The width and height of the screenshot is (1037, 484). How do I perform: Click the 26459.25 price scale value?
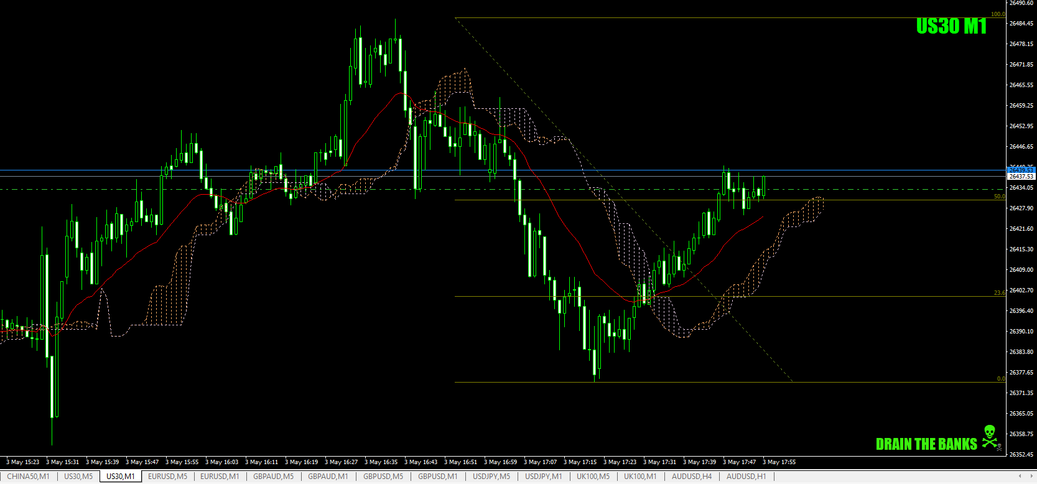click(x=1021, y=106)
